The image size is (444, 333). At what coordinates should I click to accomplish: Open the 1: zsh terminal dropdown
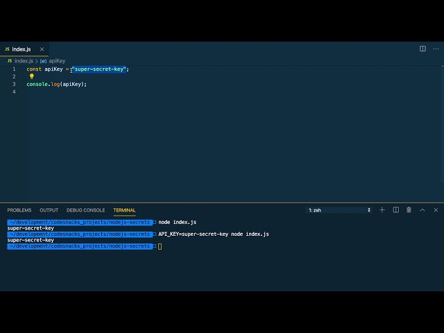(x=339, y=210)
